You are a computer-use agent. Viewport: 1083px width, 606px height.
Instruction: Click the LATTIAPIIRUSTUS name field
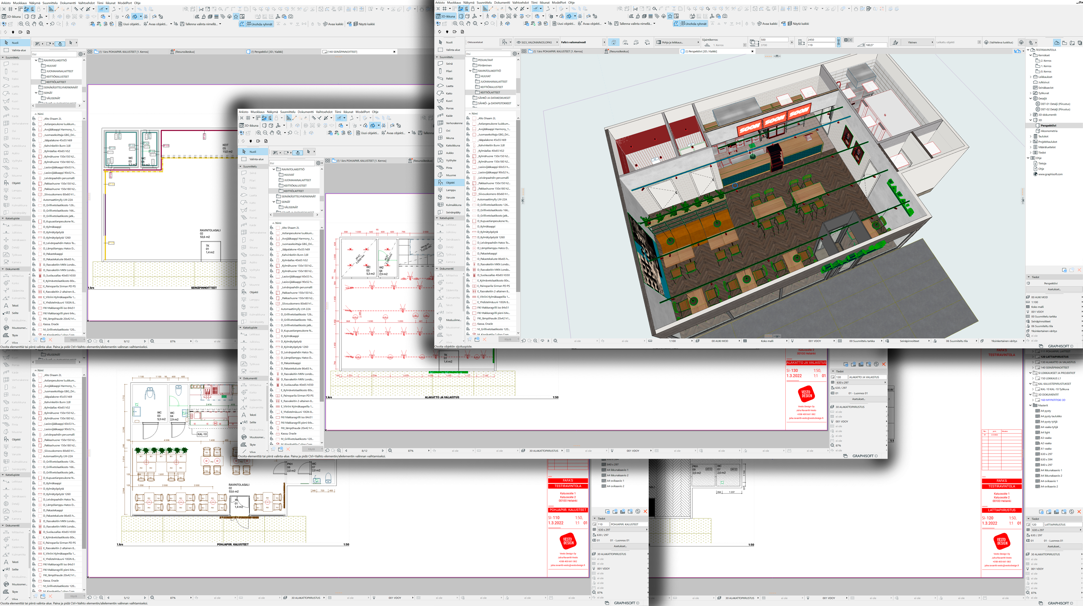point(1062,525)
